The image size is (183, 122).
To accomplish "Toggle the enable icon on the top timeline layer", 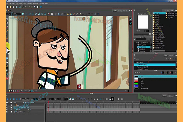I will coord(7,105).
